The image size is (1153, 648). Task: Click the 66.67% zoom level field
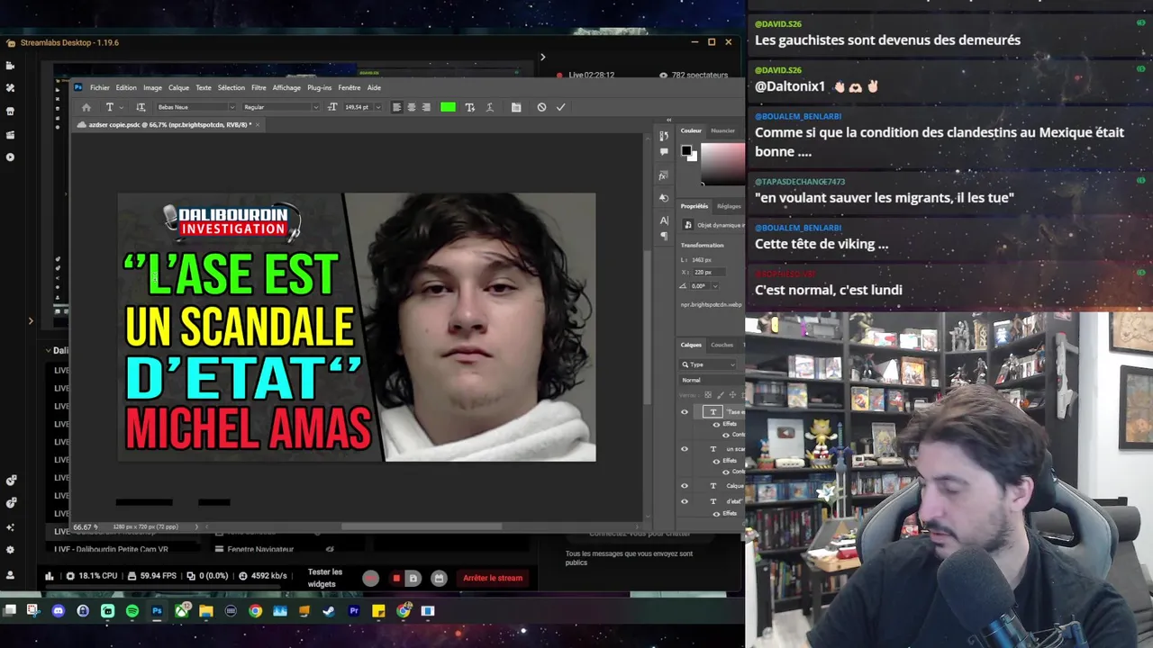click(x=86, y=526)
